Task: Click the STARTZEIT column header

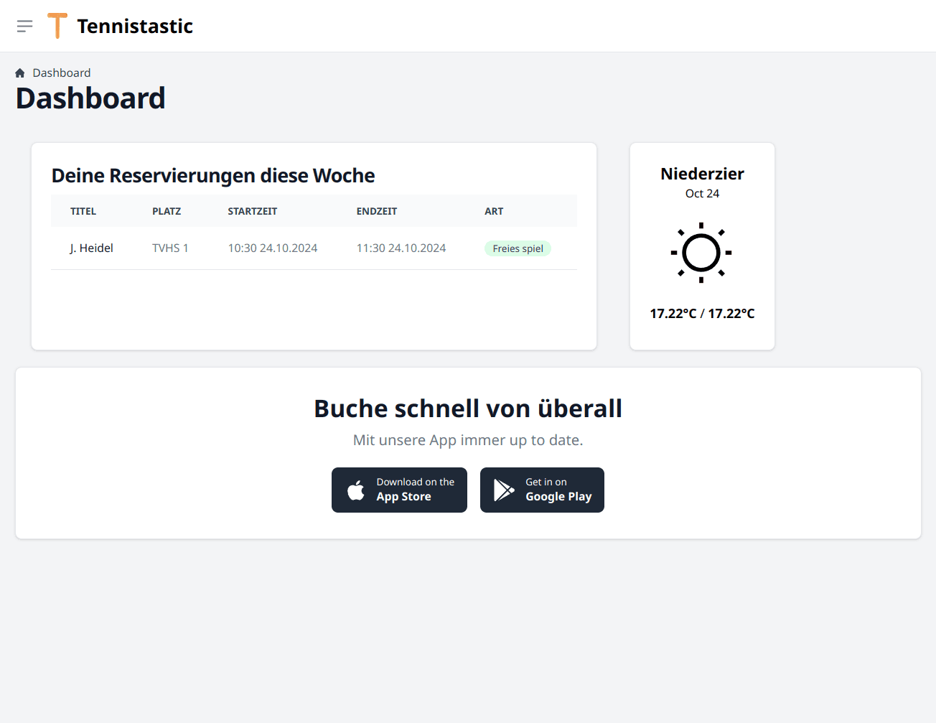Action: [x=252, y=211]
